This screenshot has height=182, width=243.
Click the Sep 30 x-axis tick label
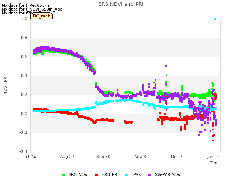click(x=103, y=157)
